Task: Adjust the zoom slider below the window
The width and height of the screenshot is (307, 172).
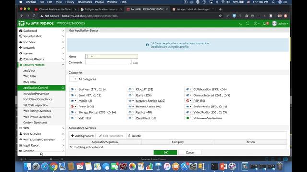Action: pyautogui.click(x=51, y=159)
